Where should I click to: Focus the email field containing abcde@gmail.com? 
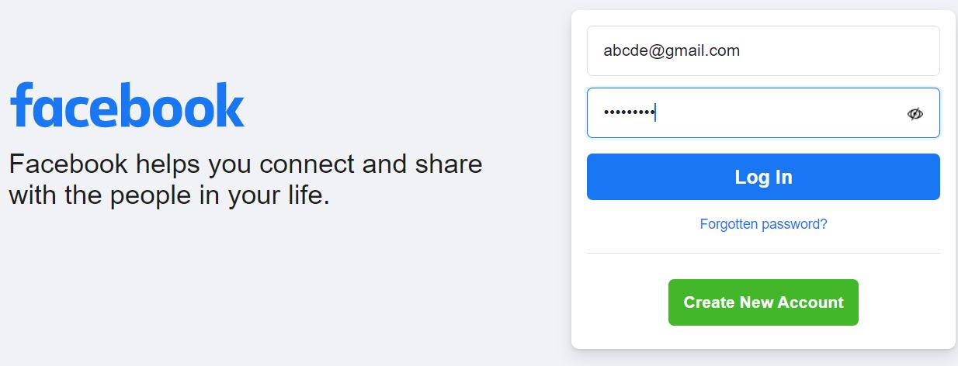pyautogui.click(x=763, y=51)
